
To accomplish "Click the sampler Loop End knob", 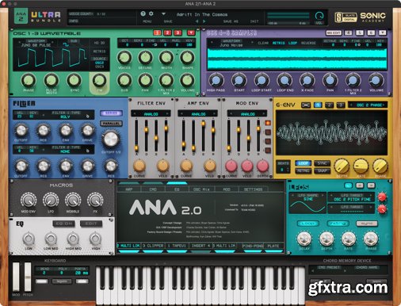I will 285,80.
